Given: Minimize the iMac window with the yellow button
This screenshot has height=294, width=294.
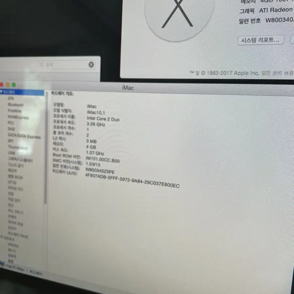Looking at the screenshot, I should tap(8, 85).
